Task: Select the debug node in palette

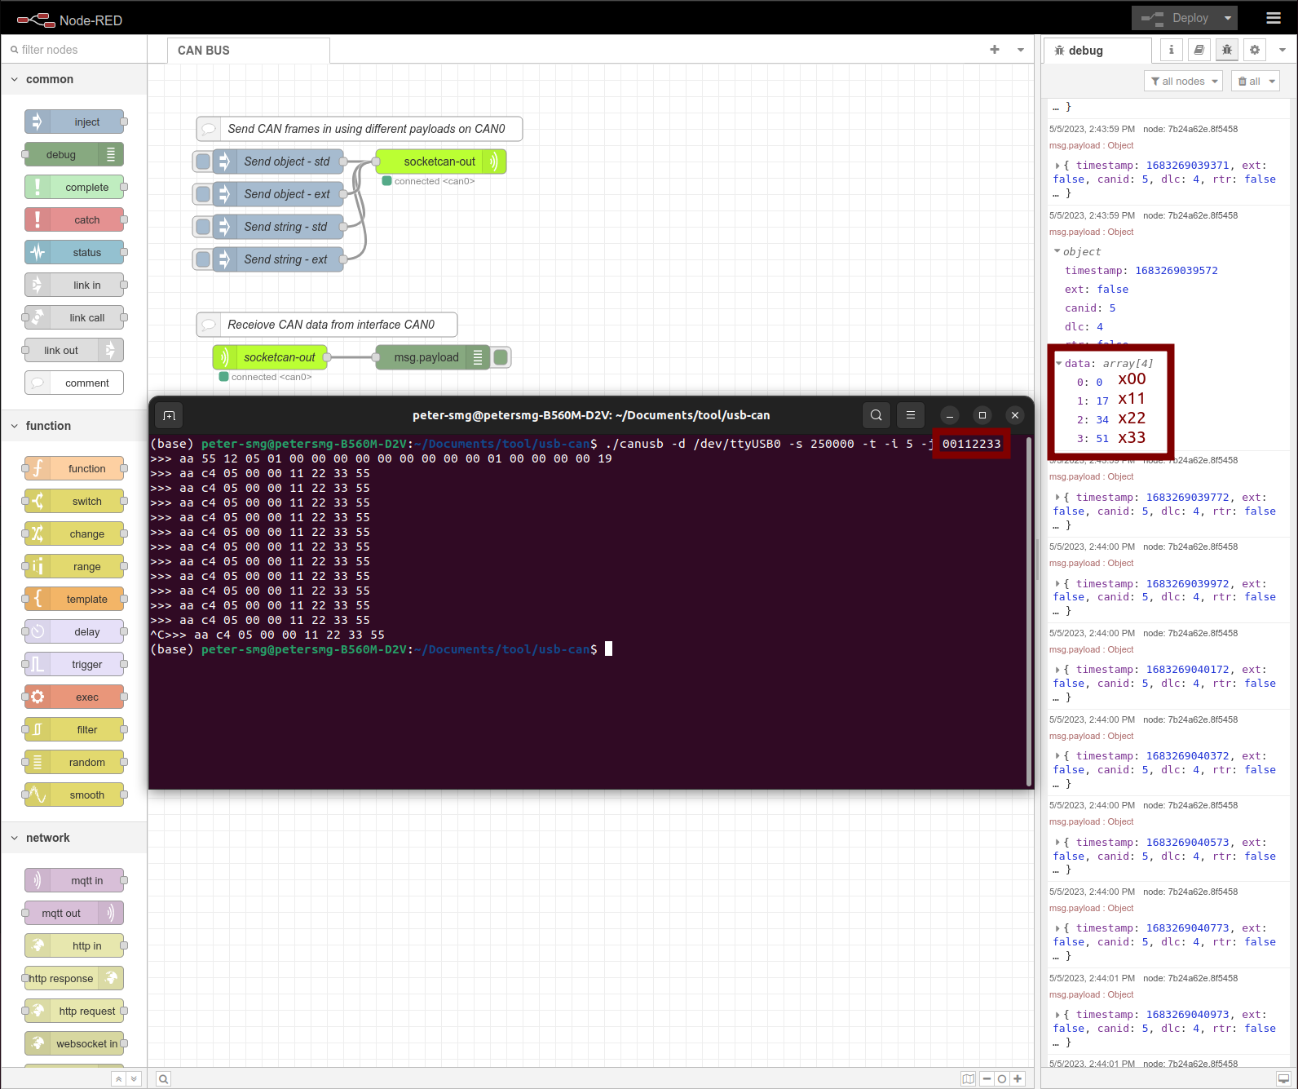Action: (74, 154)
